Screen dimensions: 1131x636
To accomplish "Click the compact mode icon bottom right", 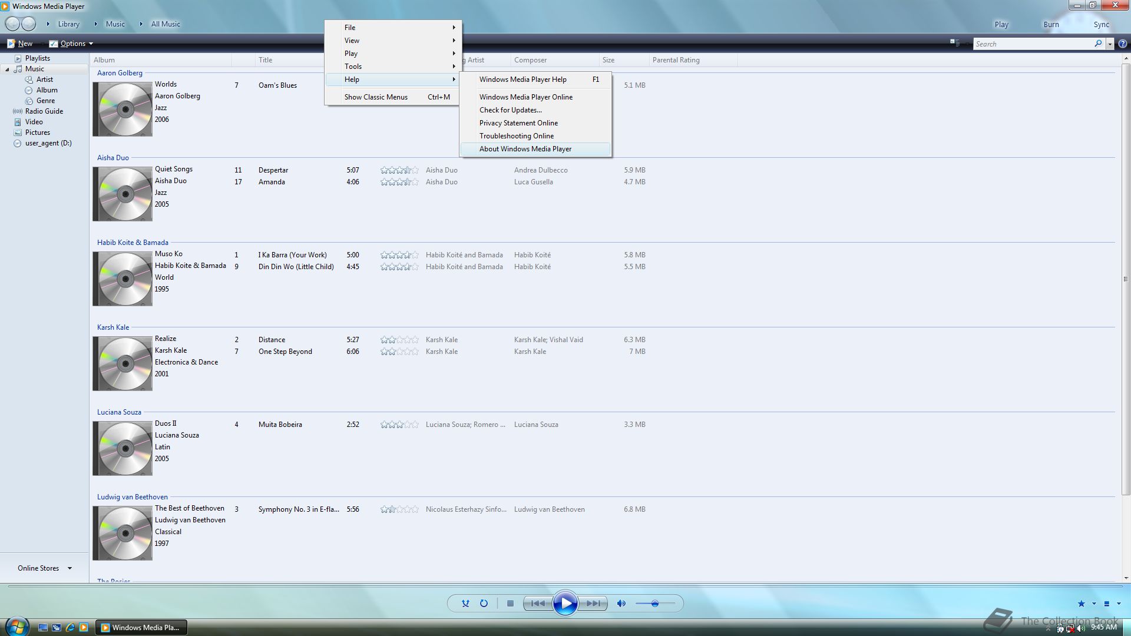I will click(x=1107, y=604).
